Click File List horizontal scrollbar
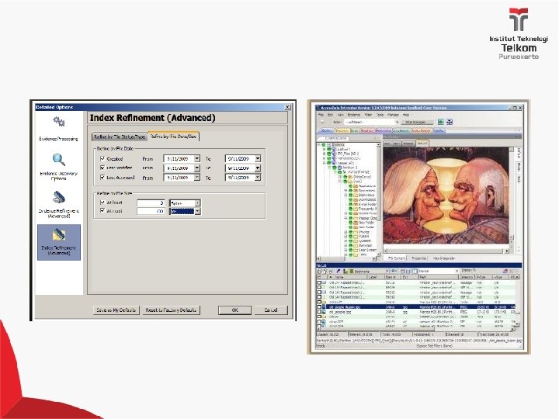The image size is (559, 419). tap(416, 329)
